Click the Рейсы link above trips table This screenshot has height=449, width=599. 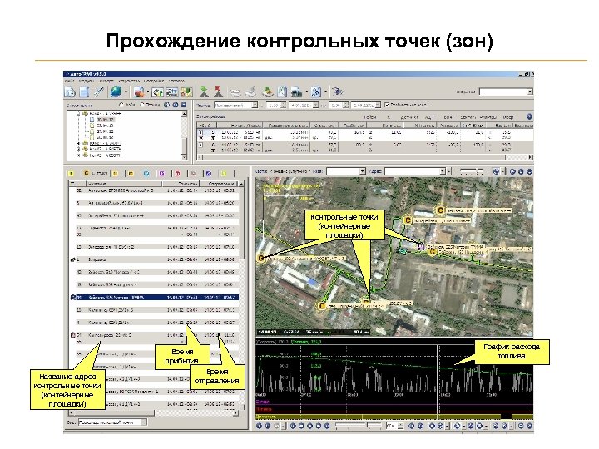pyautogui.click(x=369, y=117)
